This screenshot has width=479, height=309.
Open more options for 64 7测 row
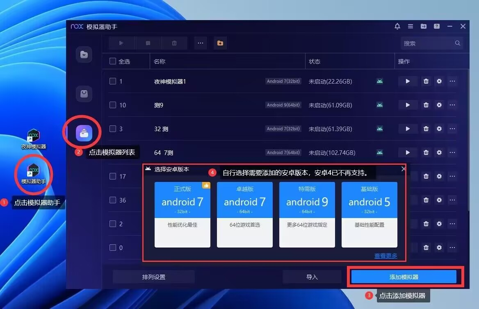pyautogui.click(x=452, y=153)
